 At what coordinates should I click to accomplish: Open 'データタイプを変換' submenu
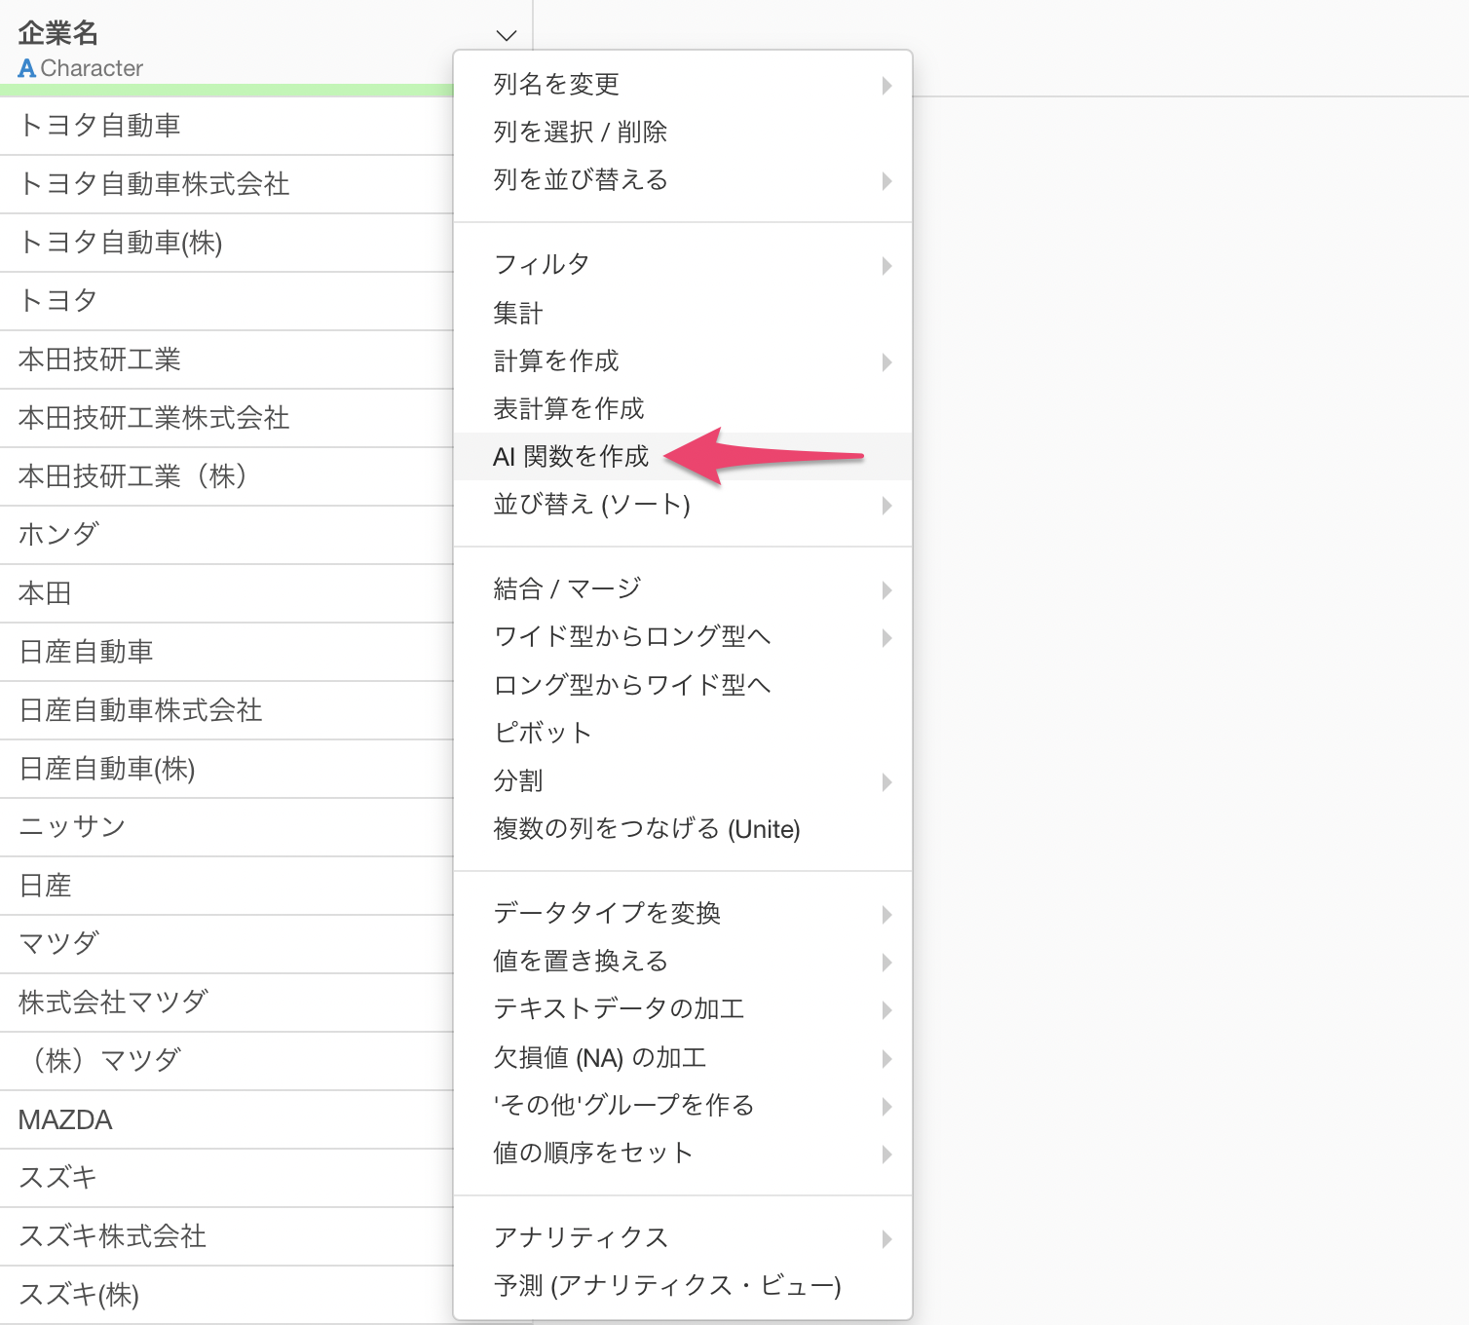click(x=607, y=914)
